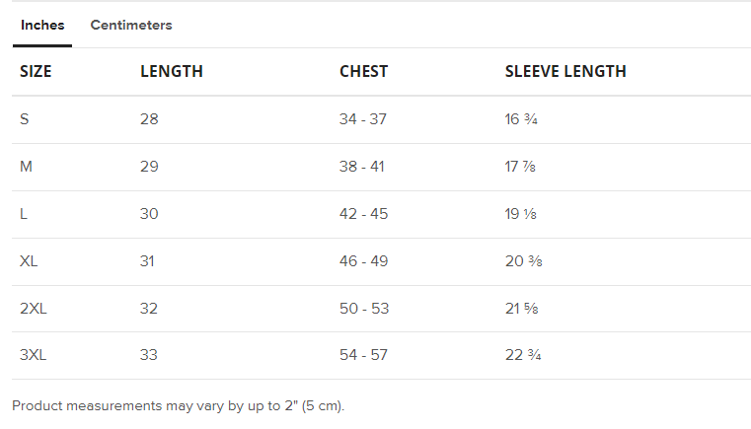751x429 pixels.
Task: Switch to the Centimeters tab
Action: 131,26
